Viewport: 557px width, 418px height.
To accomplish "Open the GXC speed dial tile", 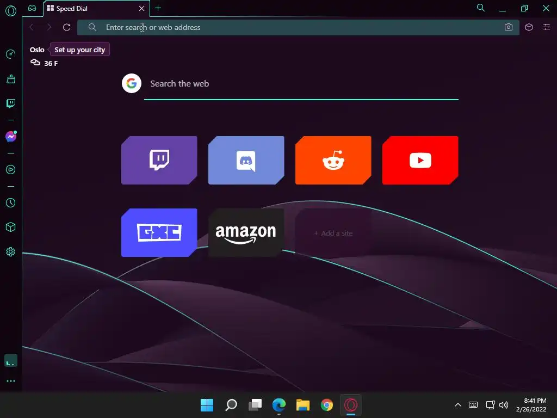I will (159, 233).
